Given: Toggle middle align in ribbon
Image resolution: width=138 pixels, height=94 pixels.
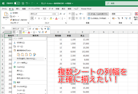Looking at the screenshot, I should 73,14.
